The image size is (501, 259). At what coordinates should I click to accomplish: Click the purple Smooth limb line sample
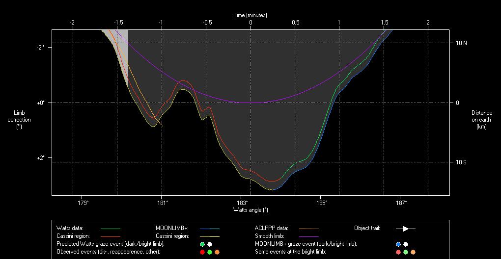(308, 236)
